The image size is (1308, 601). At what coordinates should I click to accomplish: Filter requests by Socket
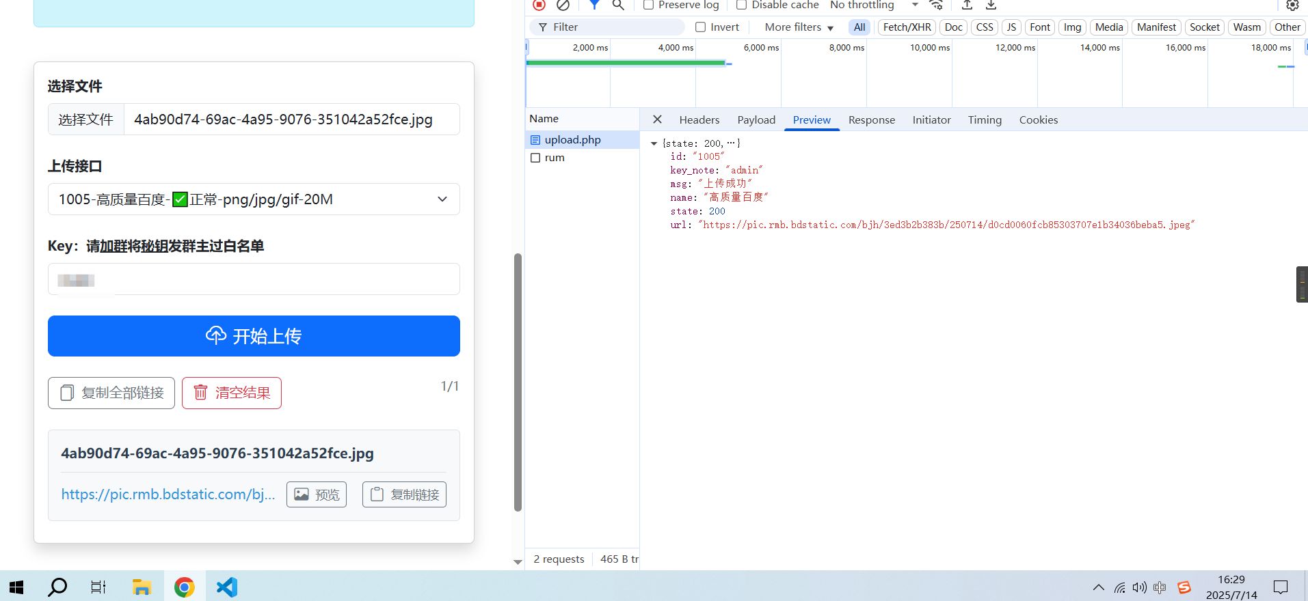(x=1204, y=27)
